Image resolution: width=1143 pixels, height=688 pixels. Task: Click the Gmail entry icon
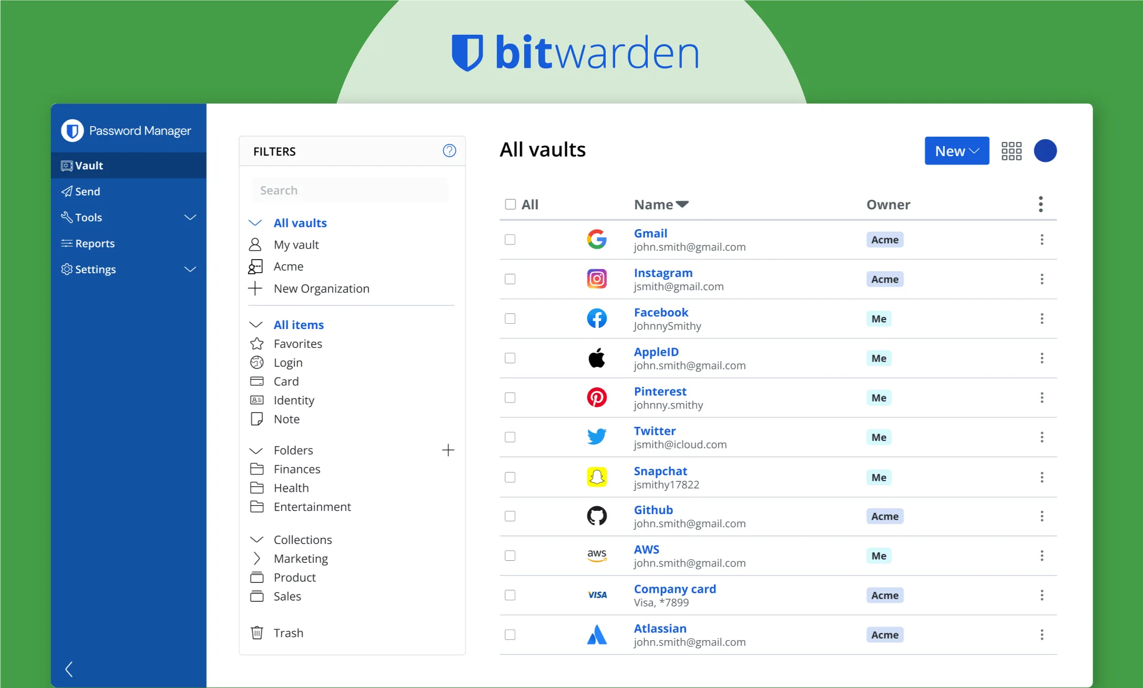click(597, 239)
